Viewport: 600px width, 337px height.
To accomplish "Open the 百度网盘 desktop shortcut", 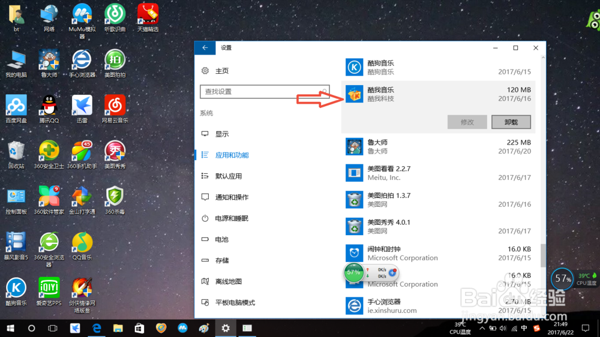I will pyautogui.click(x=16, y=109).
